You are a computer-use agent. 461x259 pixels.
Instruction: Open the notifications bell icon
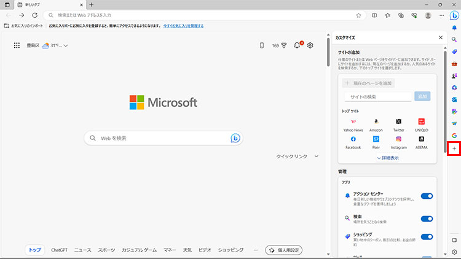coord(297,45)
